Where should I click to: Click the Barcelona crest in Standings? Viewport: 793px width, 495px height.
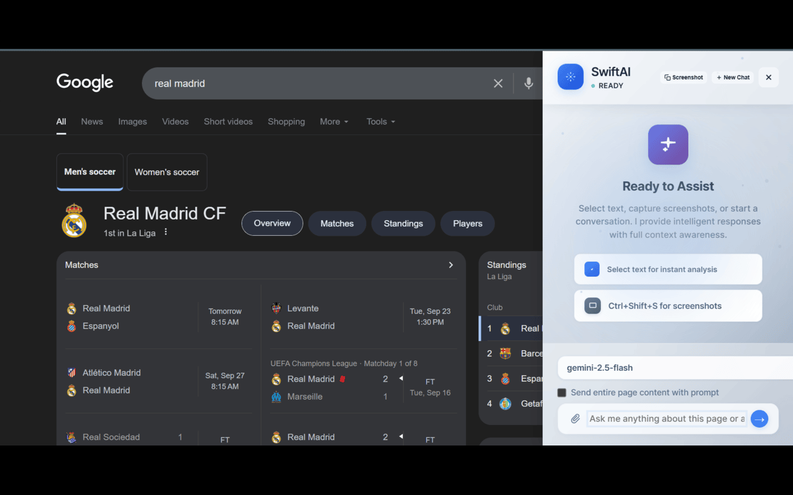pos(506,353)
